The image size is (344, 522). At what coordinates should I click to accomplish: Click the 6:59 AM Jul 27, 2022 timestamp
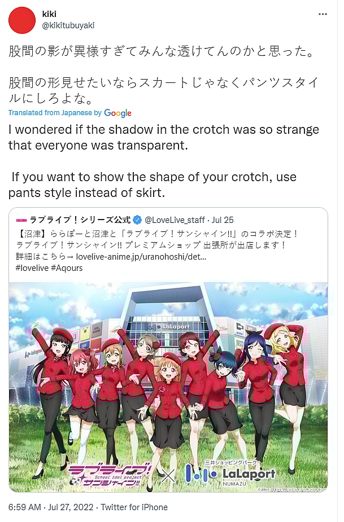51,507
